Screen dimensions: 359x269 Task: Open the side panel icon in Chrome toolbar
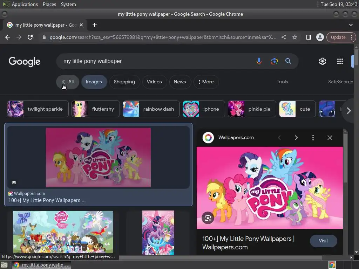(309, 37)
